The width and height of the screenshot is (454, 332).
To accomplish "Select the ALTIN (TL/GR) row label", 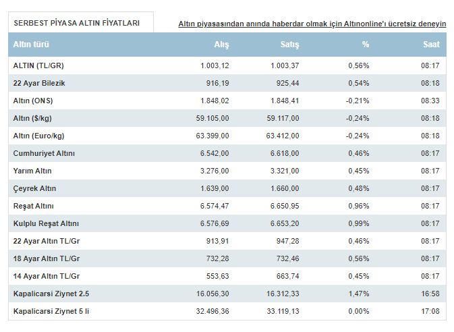I will pos(38,65).
